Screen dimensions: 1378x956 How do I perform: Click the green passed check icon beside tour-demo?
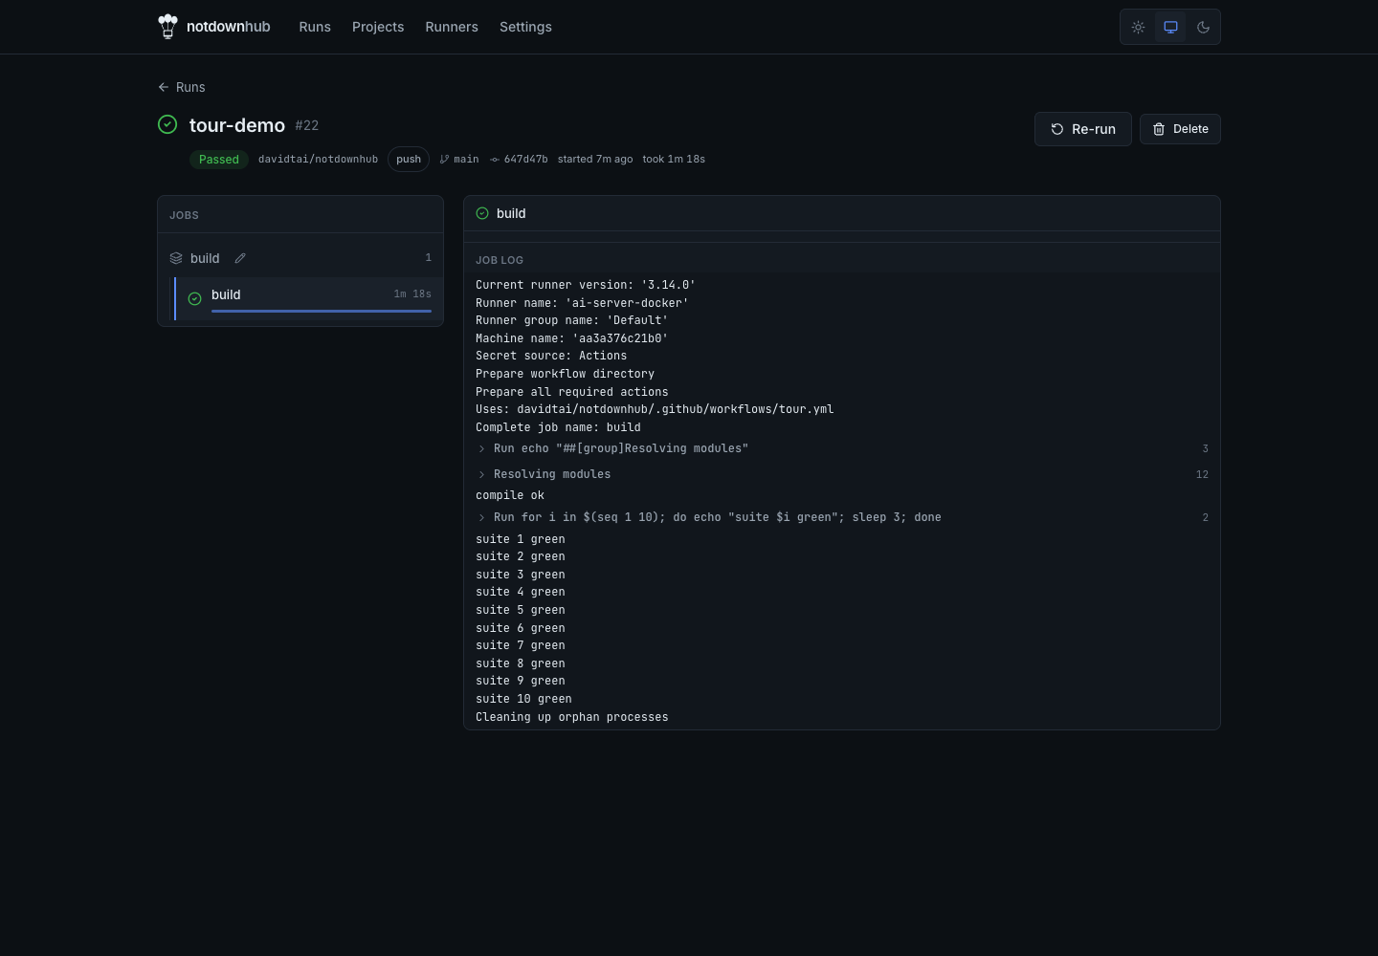(167, 124)
